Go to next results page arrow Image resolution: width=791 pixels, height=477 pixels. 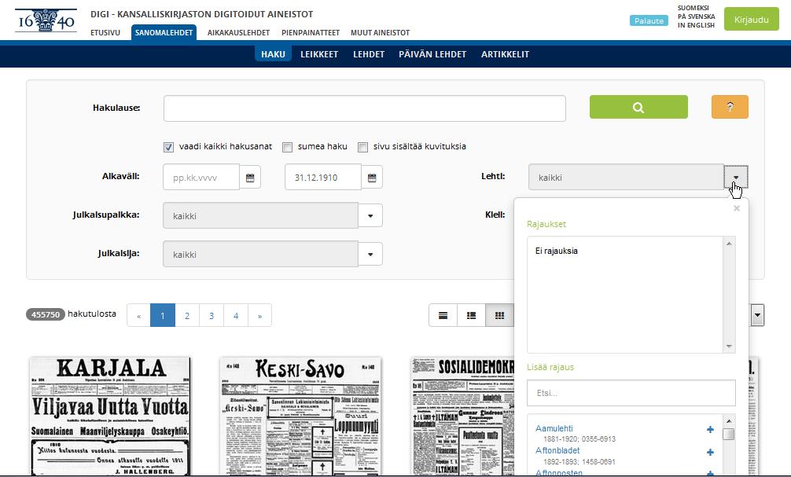click(259, 316)
